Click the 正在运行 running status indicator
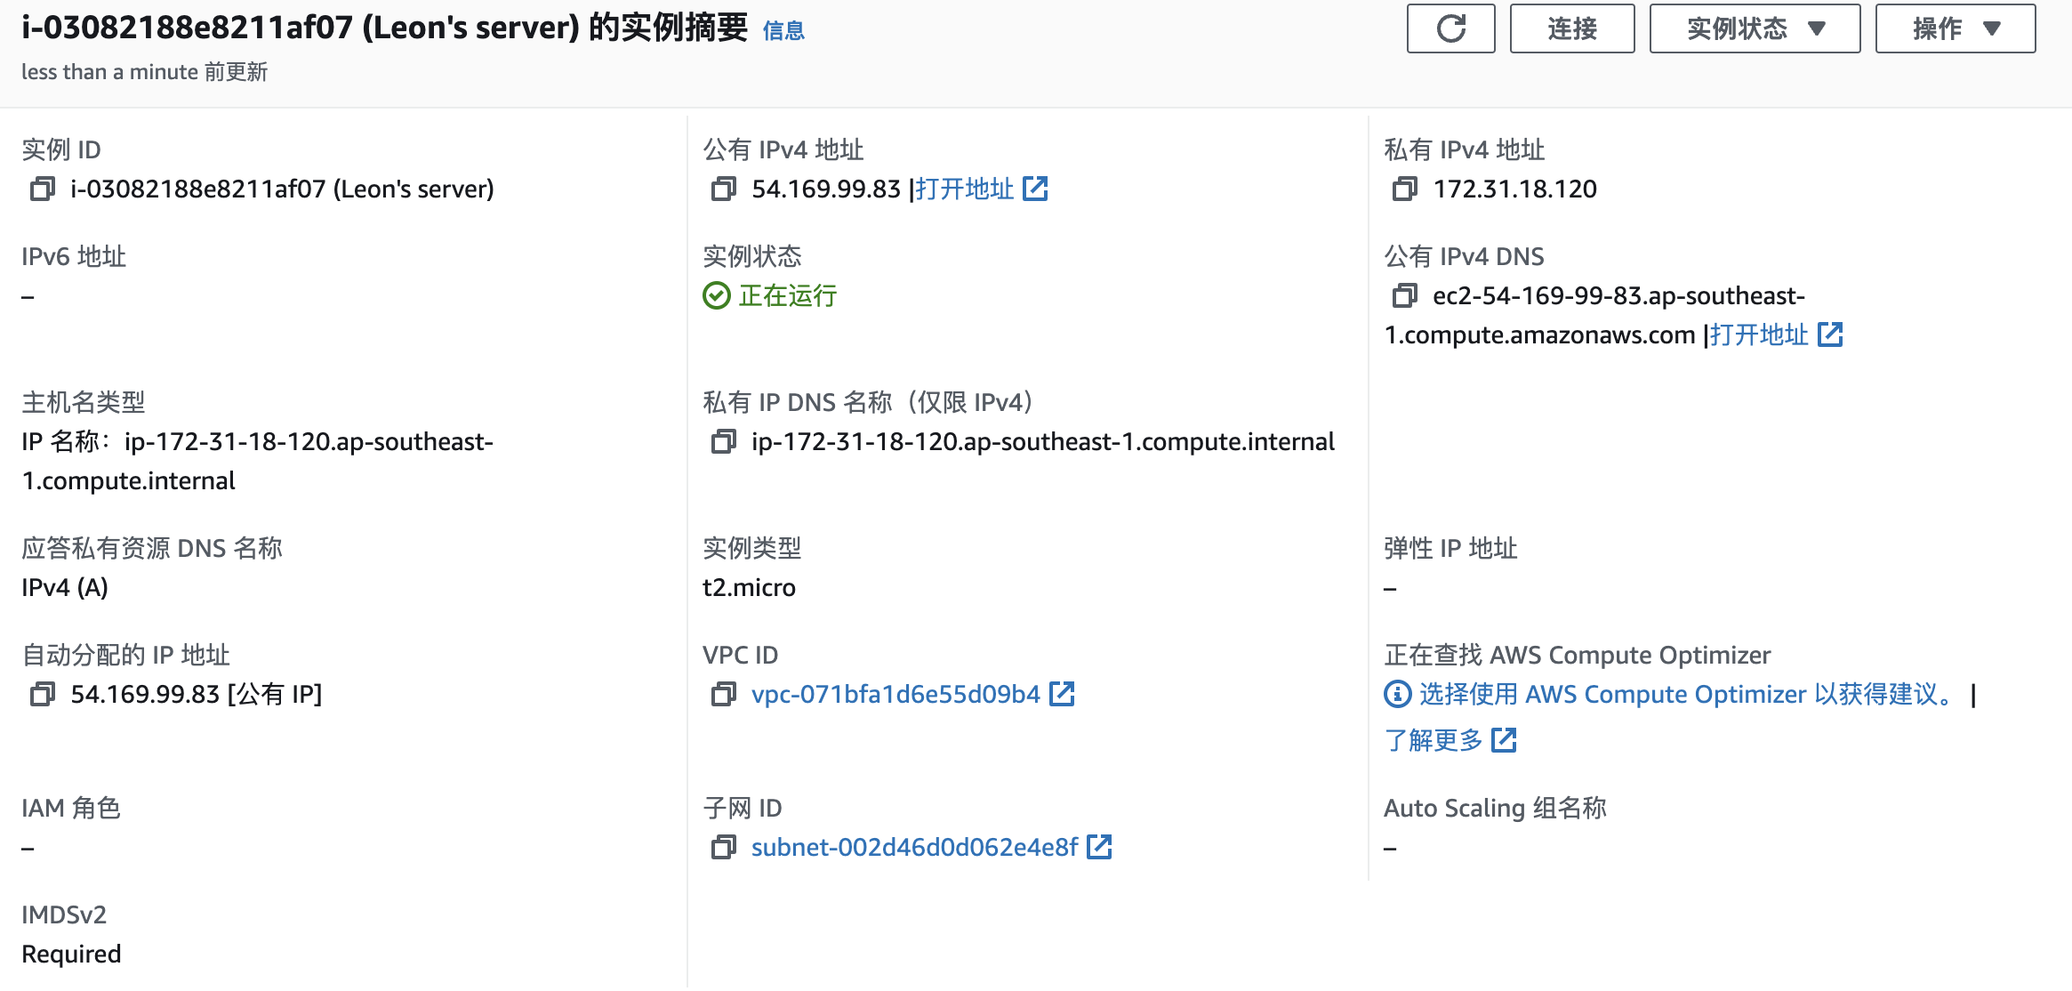The width and height of the screenshot is (2072, 991). [x=786, y=295]
